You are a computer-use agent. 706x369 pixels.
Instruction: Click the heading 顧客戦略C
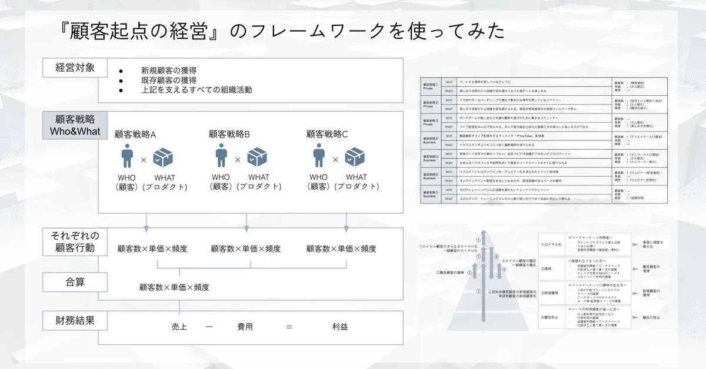tap(328, 134)
